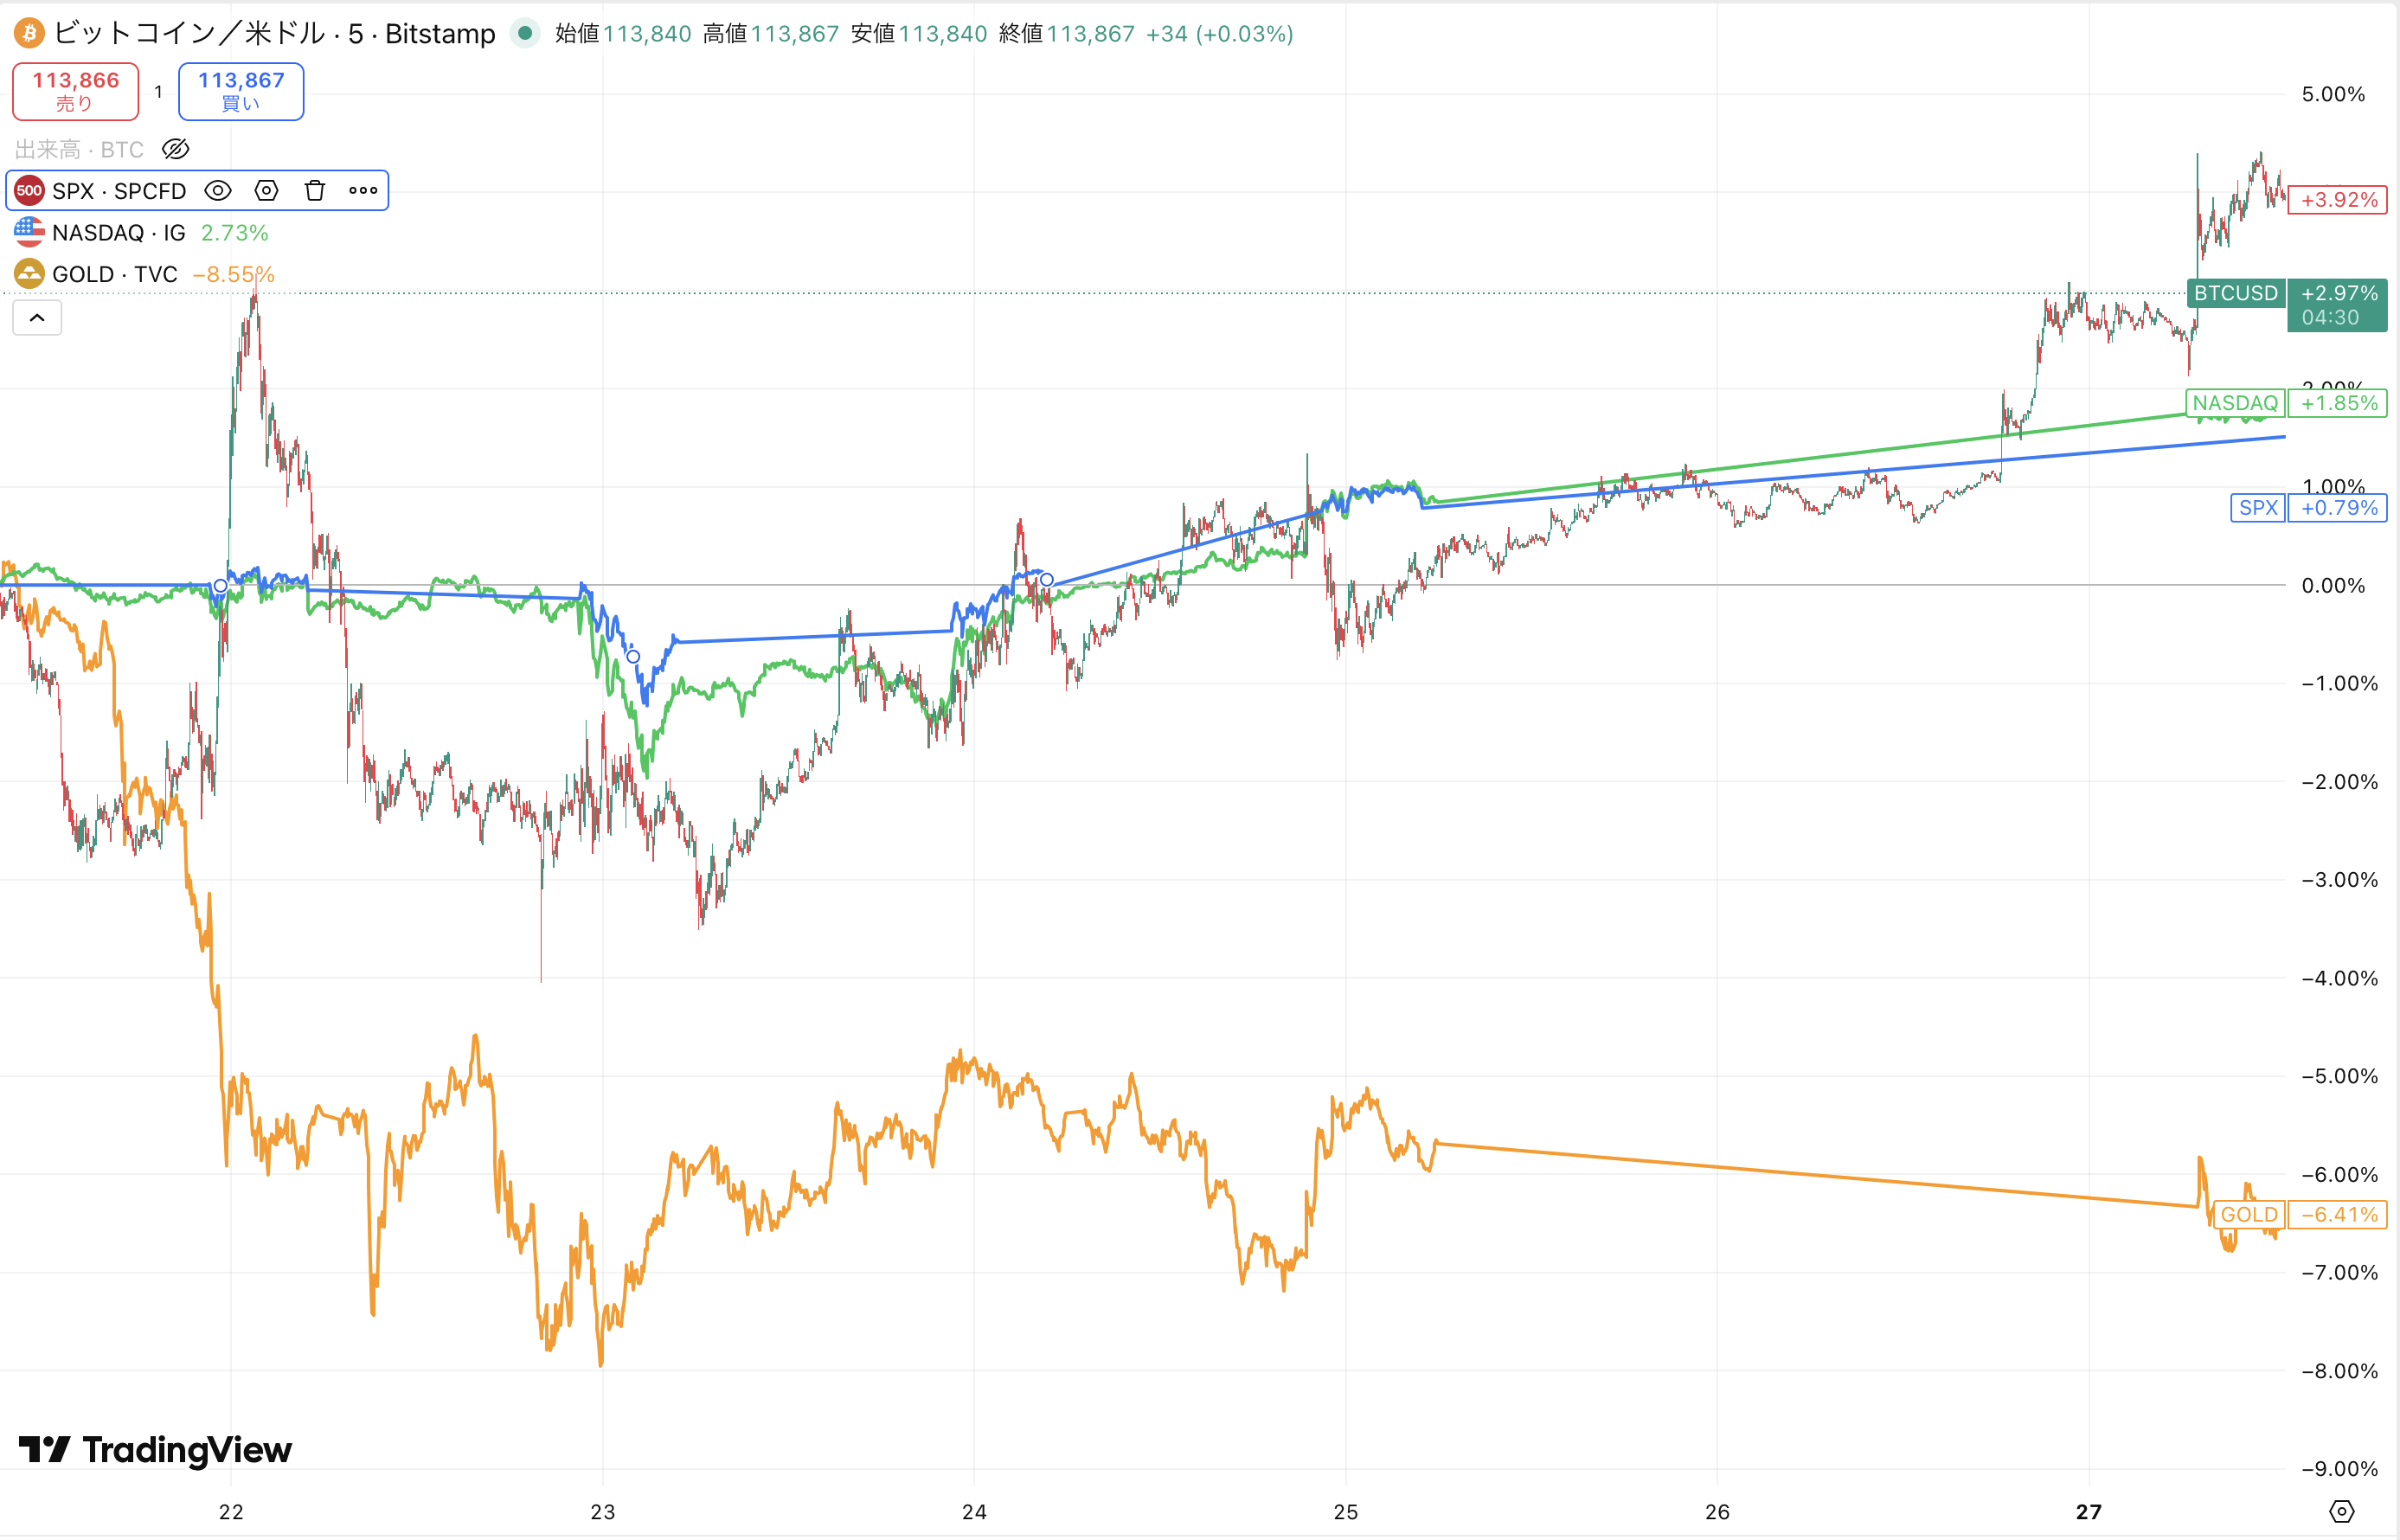
Task: Click the gold bars icon beside GOLD·TVC
Action: pyautogui.click(x=29, y=273)
